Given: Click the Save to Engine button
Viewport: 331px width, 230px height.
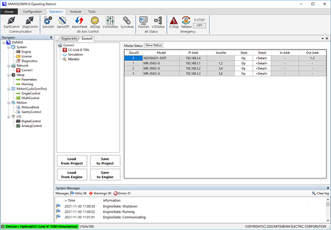Looking at the screenshot, I should [x=104, y=175].
